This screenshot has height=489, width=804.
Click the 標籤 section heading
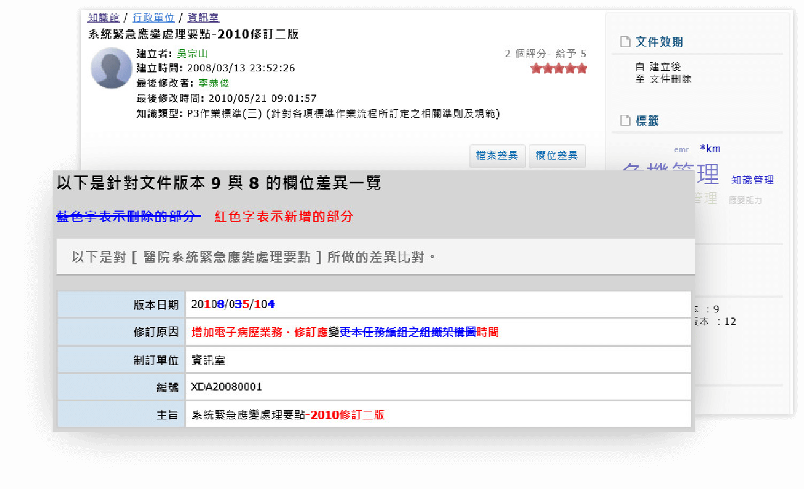647,121
